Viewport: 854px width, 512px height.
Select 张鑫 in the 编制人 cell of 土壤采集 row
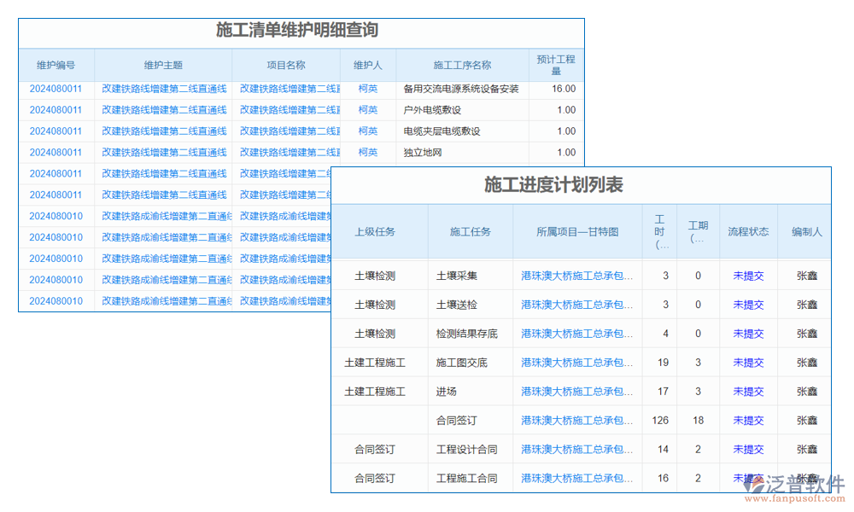point(805,276)
